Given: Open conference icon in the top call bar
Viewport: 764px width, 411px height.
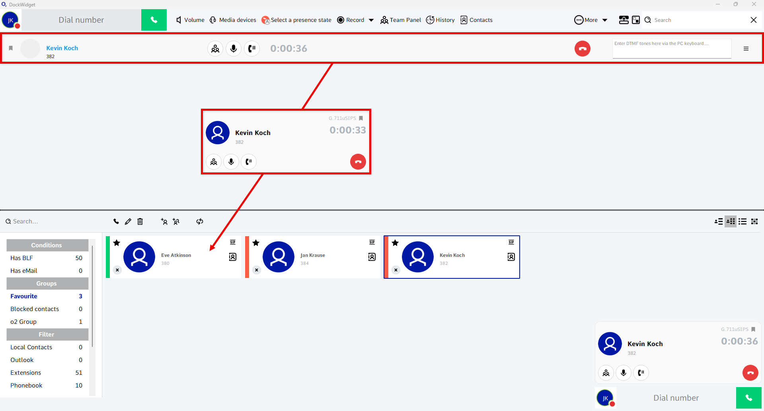Looking at the screenshot, I should pos(215,49).
